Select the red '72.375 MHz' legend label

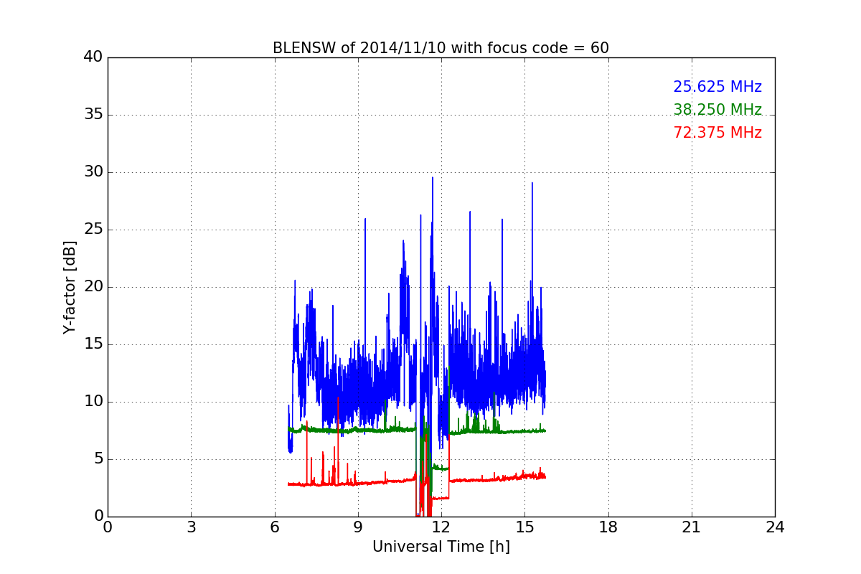(717, 133)
